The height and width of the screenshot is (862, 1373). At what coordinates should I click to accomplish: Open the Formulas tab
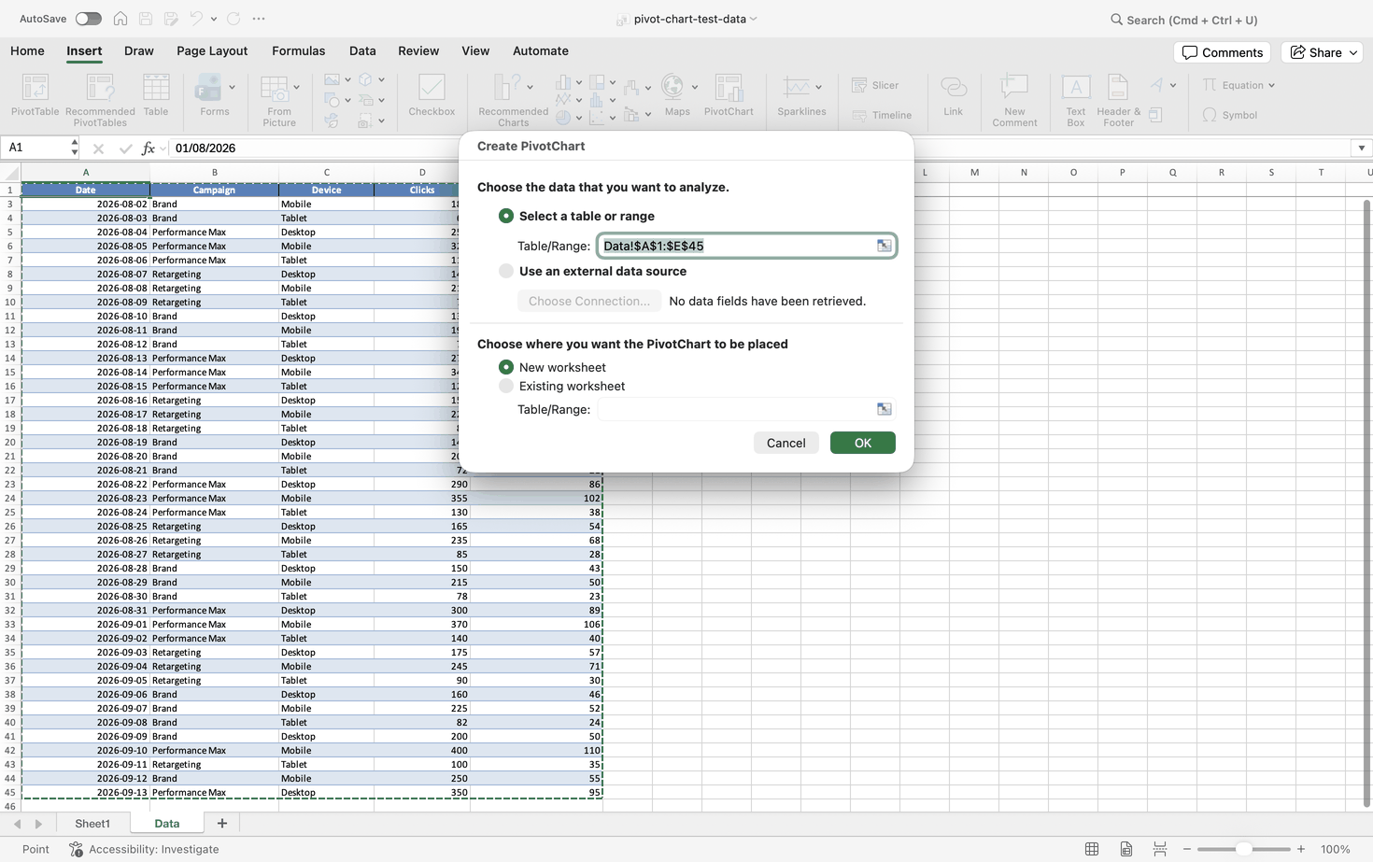[x=299, y=51]
